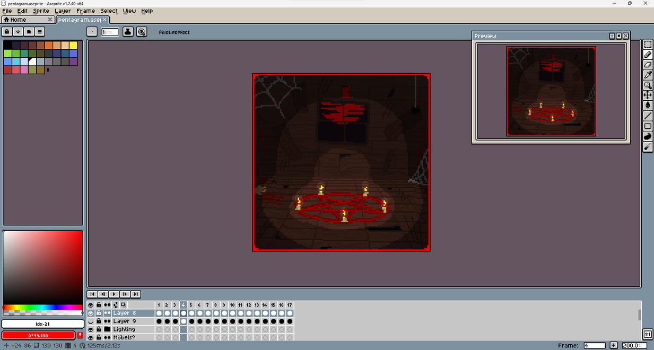The image size is (654, 350).
Task: Expand the Lighting layer group folder
Action: tap(107, 329)
